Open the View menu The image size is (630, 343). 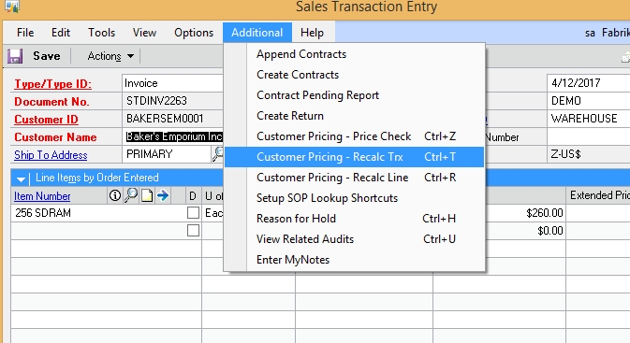coord(144,33)
